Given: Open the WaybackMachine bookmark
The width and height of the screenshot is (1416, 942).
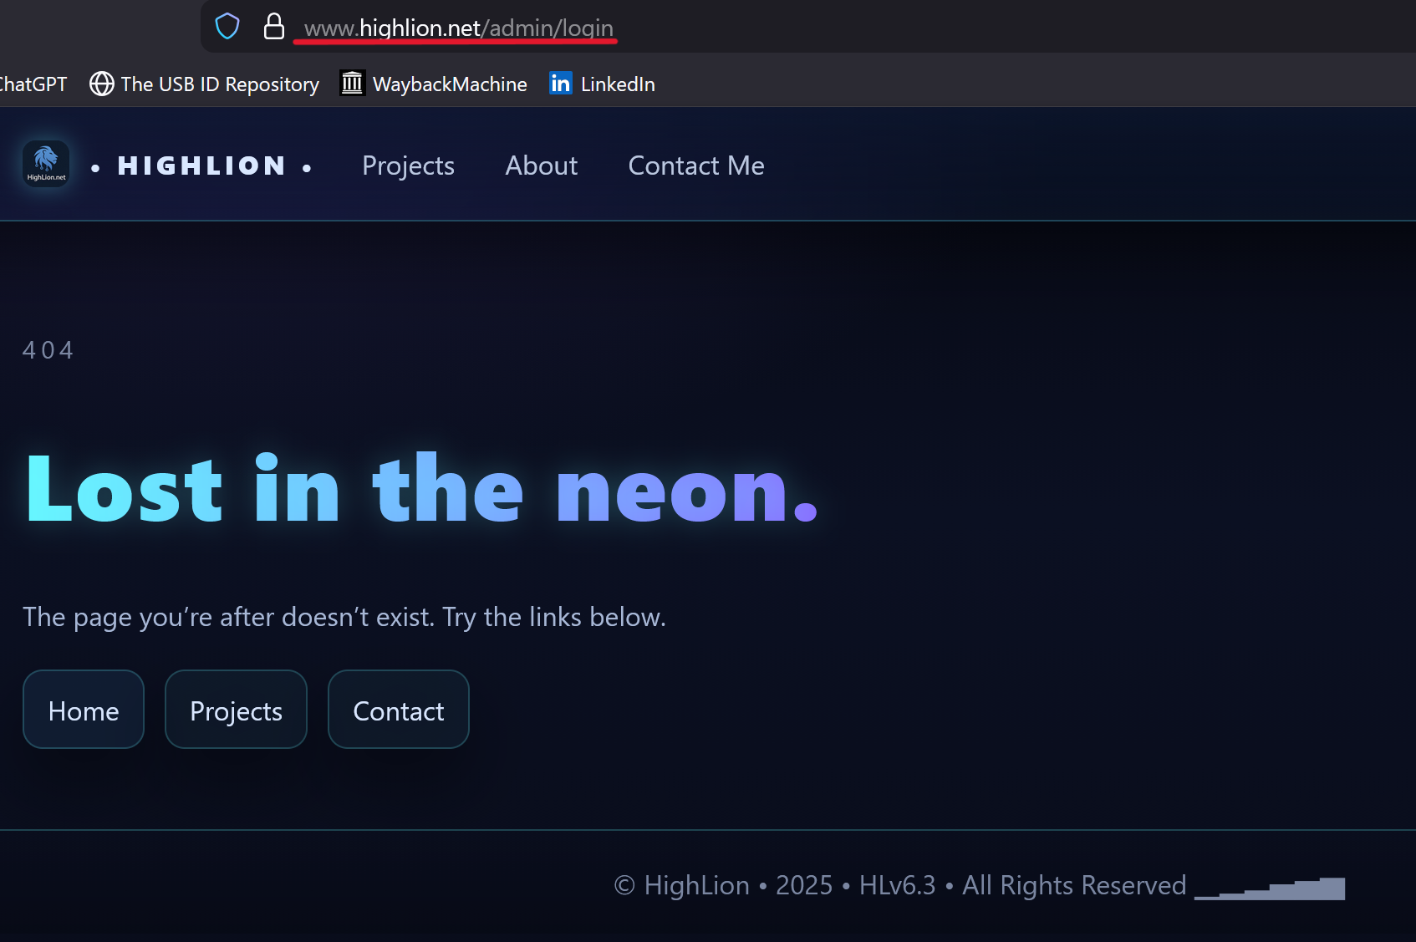Looking at the screenshot, I should (x=434, y=84).
